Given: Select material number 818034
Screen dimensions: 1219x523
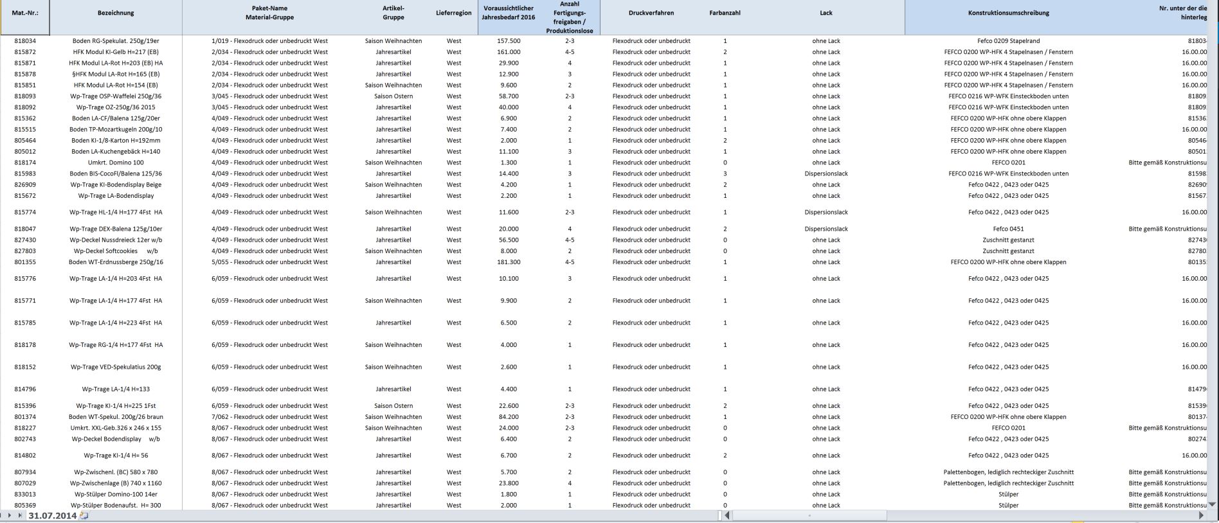Looking at the screenshot, I should coord(25,40).
